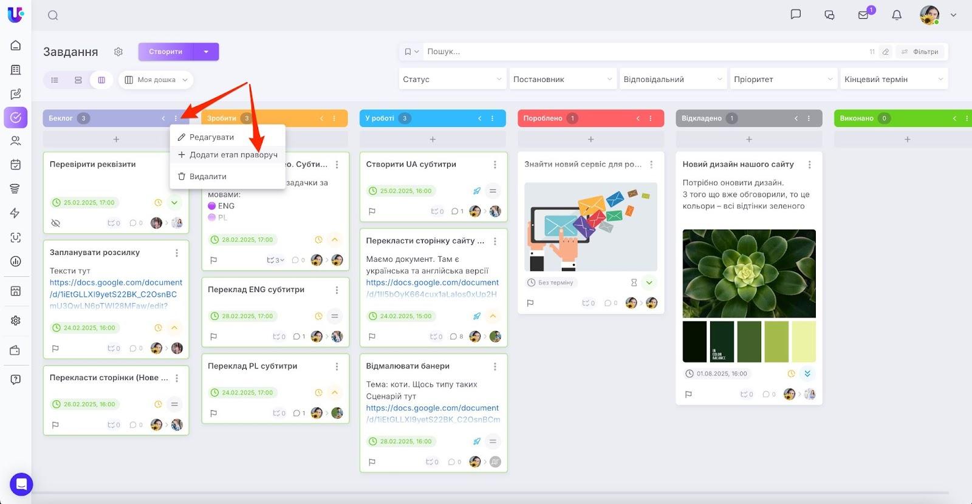Open chat widget button at bottom left
Viewport: 972px width, 504px height.
[21, 484]
